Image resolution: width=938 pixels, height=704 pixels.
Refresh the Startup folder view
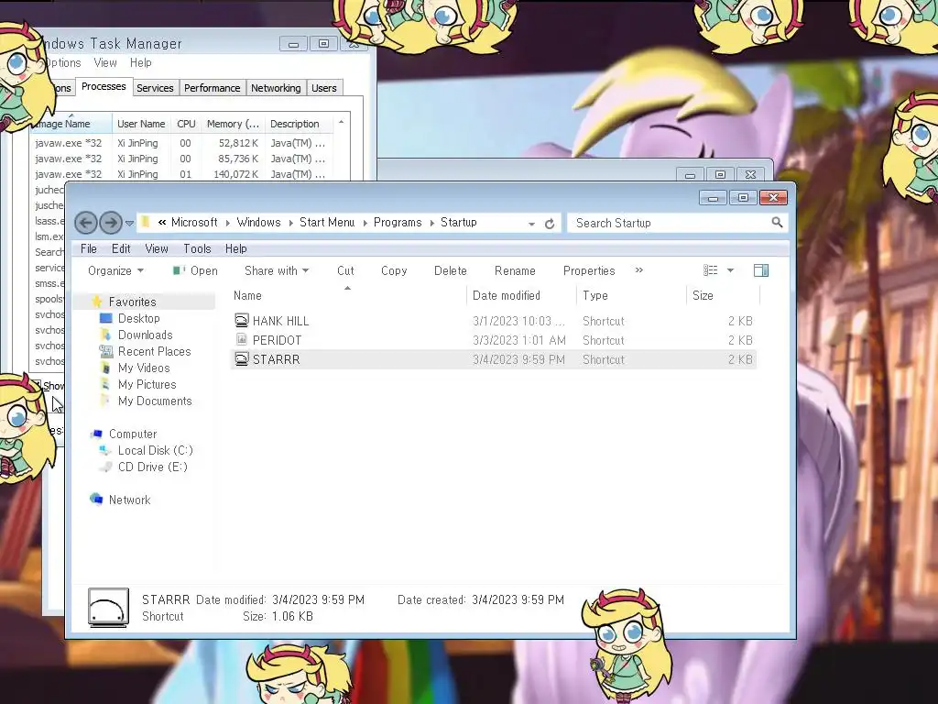(550, 224)
